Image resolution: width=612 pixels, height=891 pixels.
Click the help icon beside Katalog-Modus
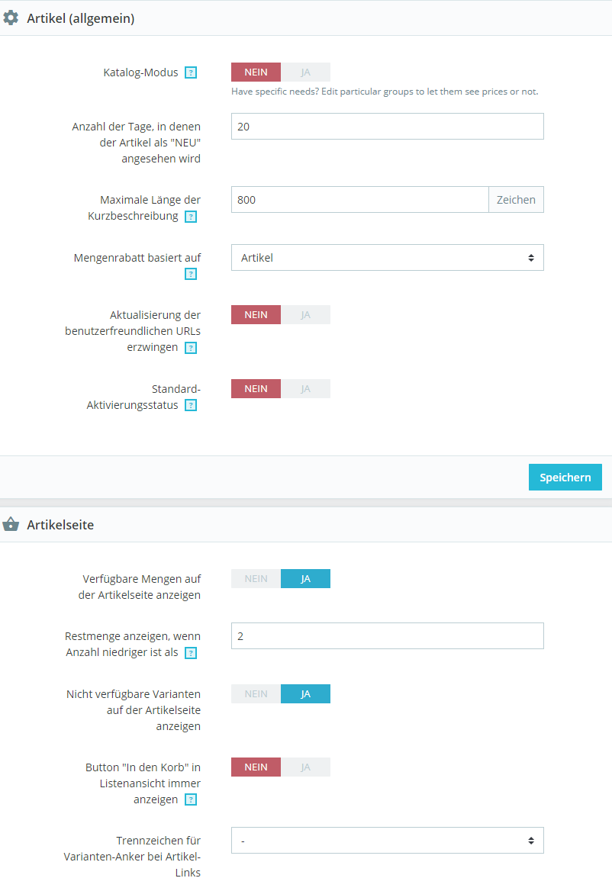191,72
